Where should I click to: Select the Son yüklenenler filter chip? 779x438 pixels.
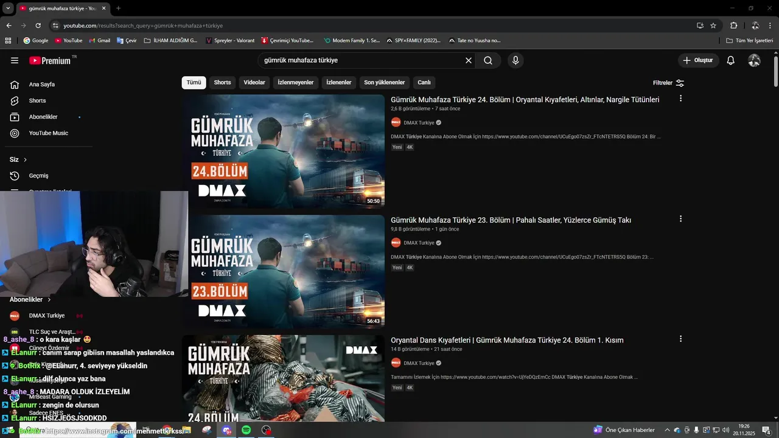385,83
